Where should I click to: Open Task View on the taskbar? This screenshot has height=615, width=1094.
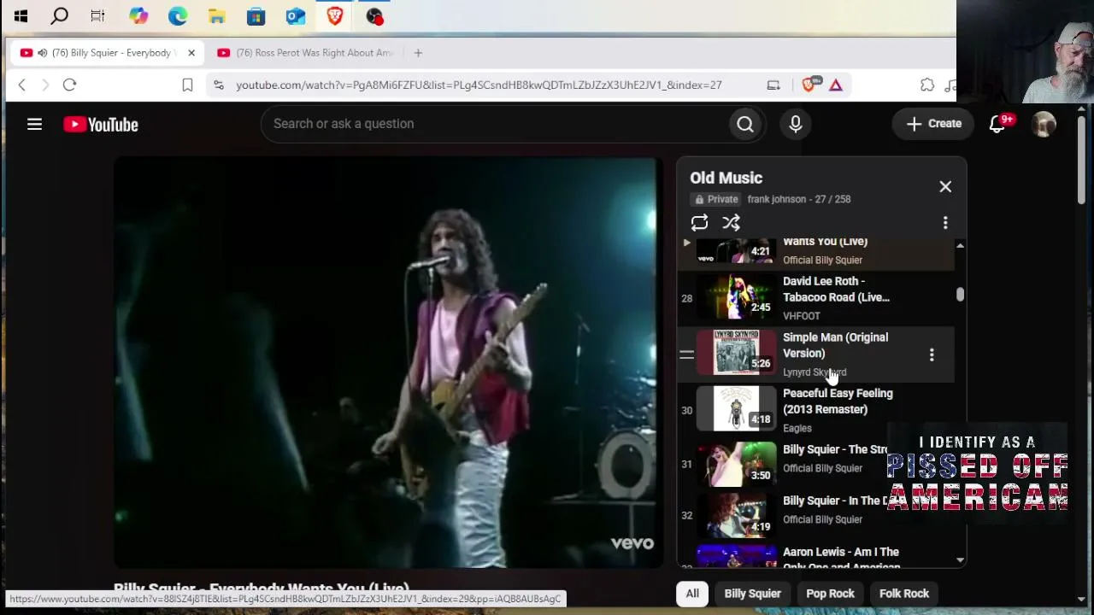point(97,15)
